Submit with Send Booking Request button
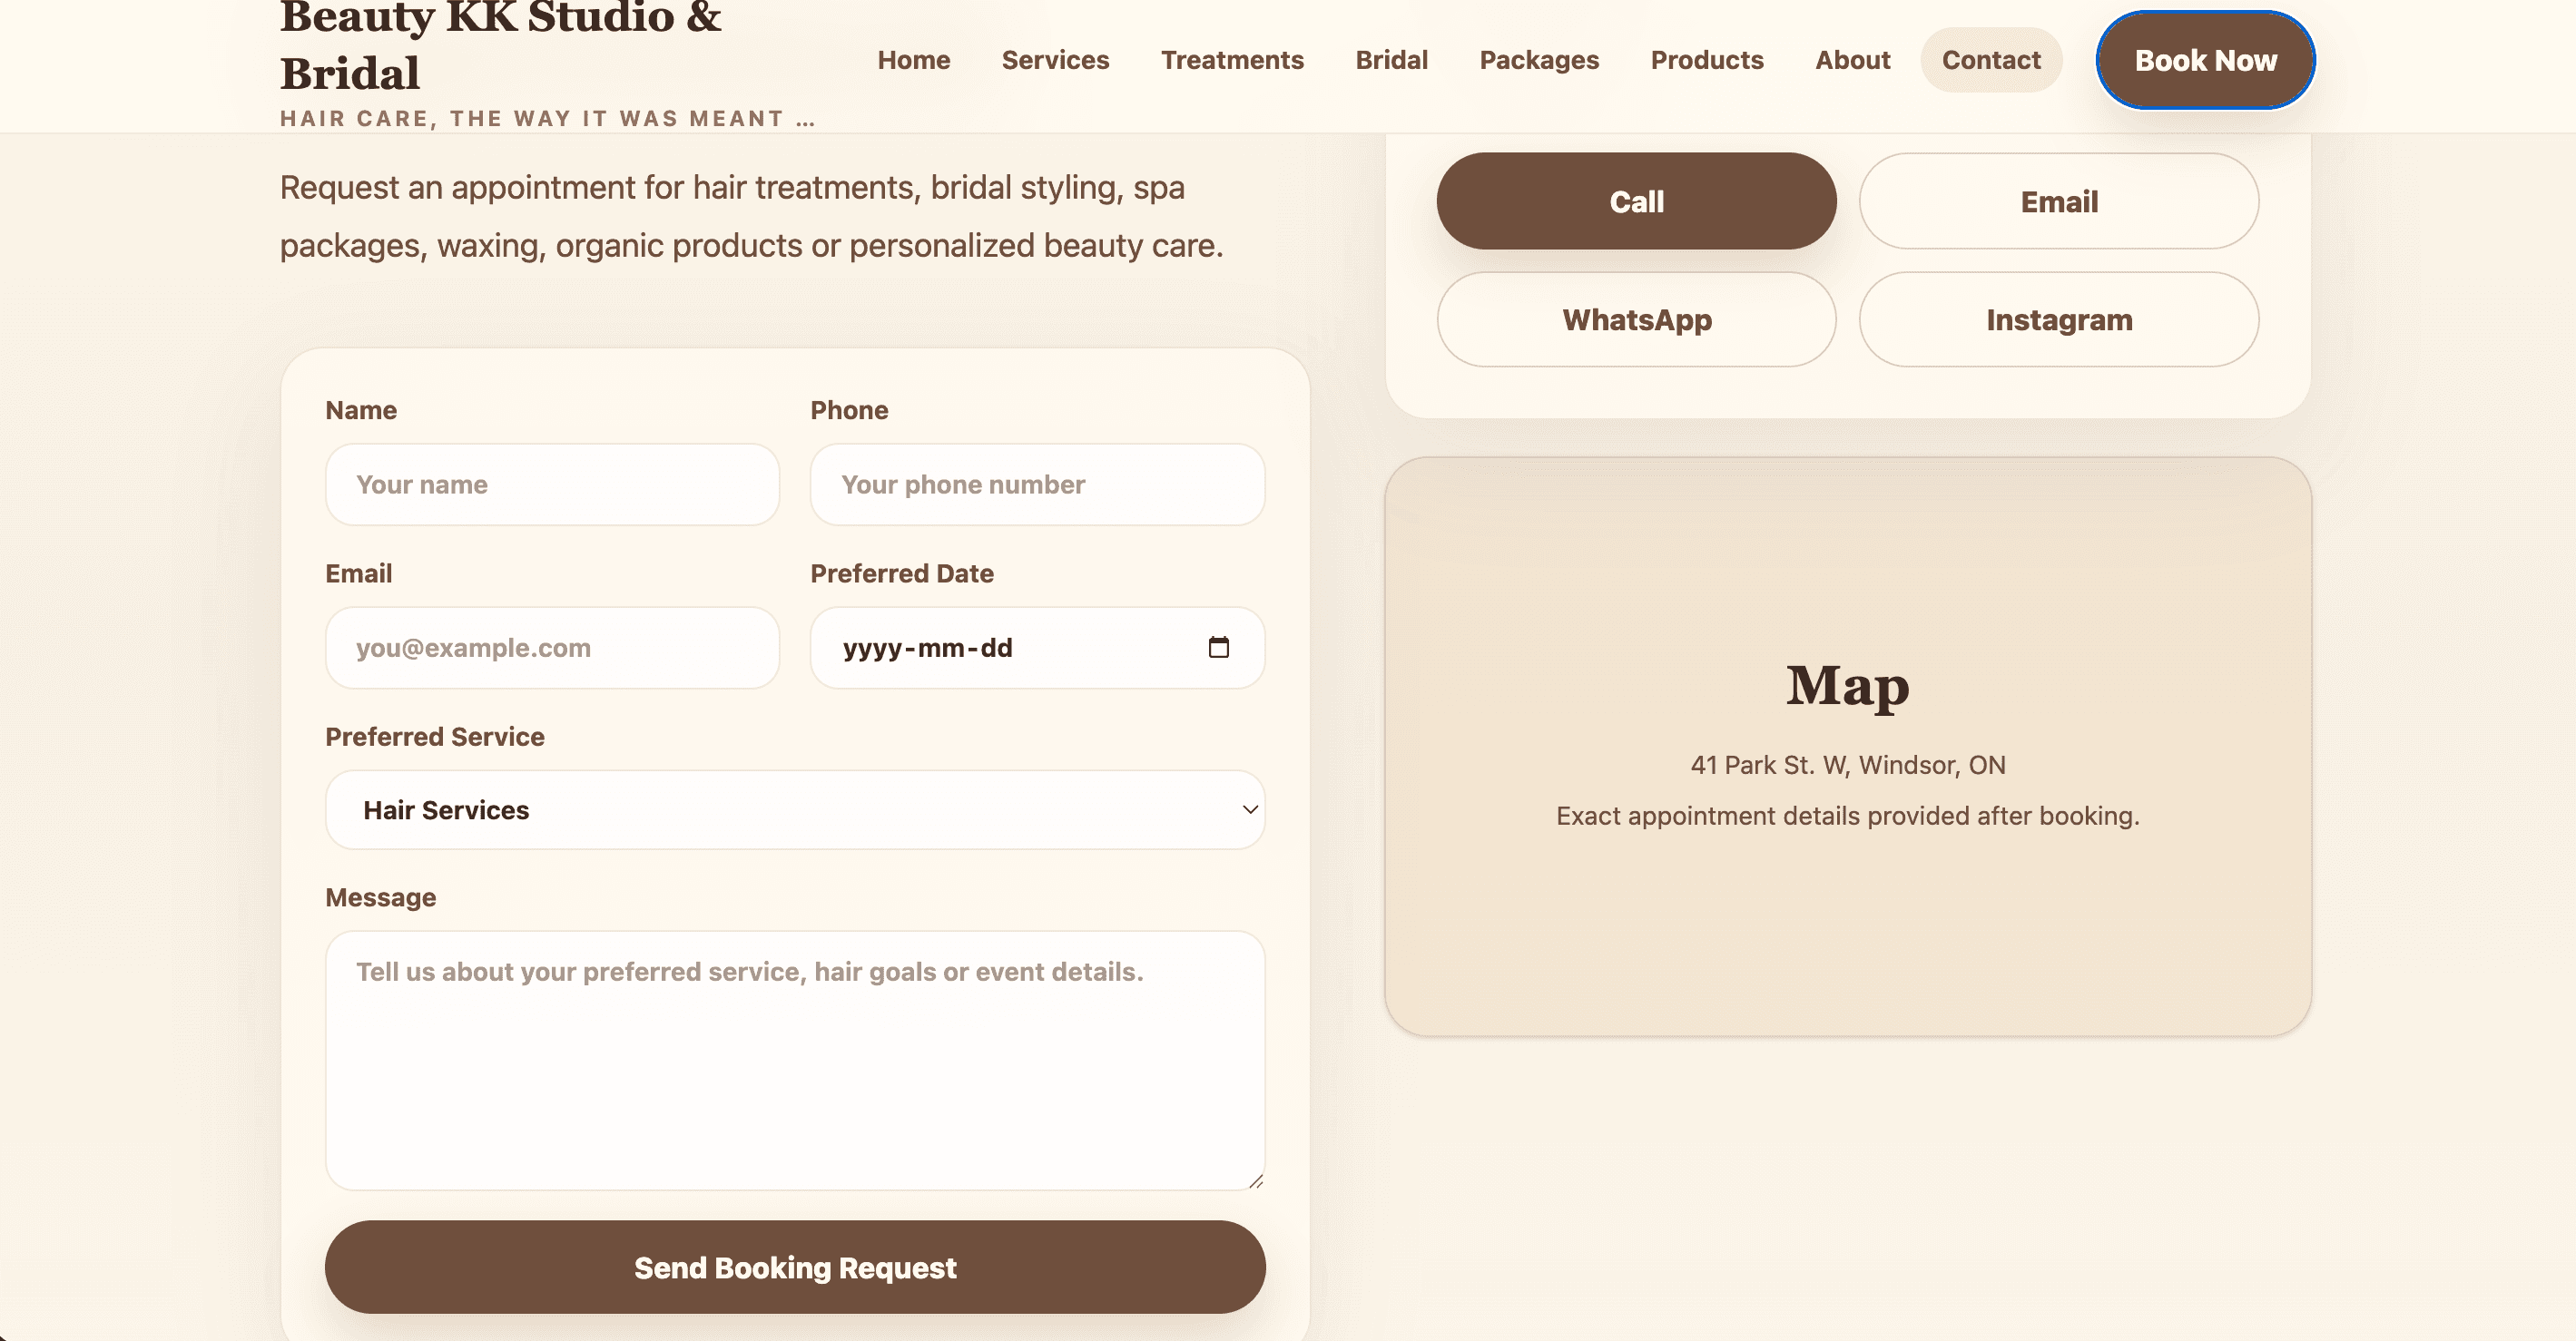The width and height of the screenshot is (2576, 1341). pyautogui.click(x=795, y=1268)
